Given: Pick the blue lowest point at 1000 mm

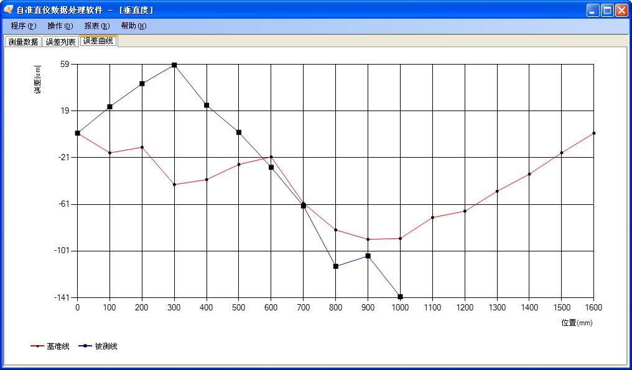Looking at the screenshot, I should click(x=400, y=297).
